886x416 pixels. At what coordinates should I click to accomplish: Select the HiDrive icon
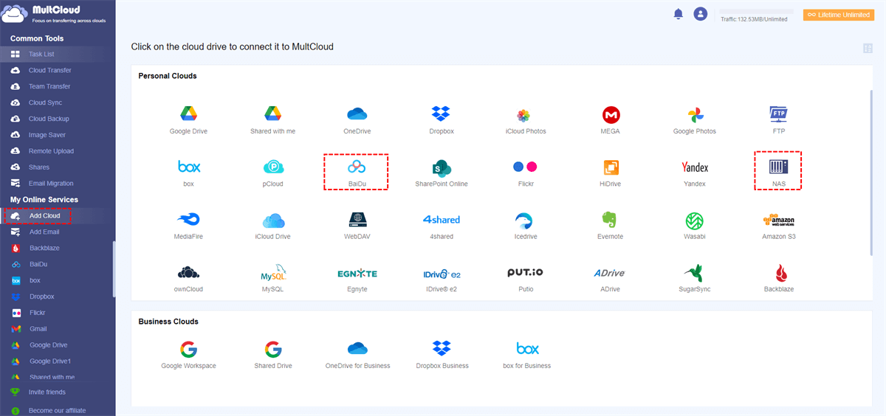click(611, 167)
